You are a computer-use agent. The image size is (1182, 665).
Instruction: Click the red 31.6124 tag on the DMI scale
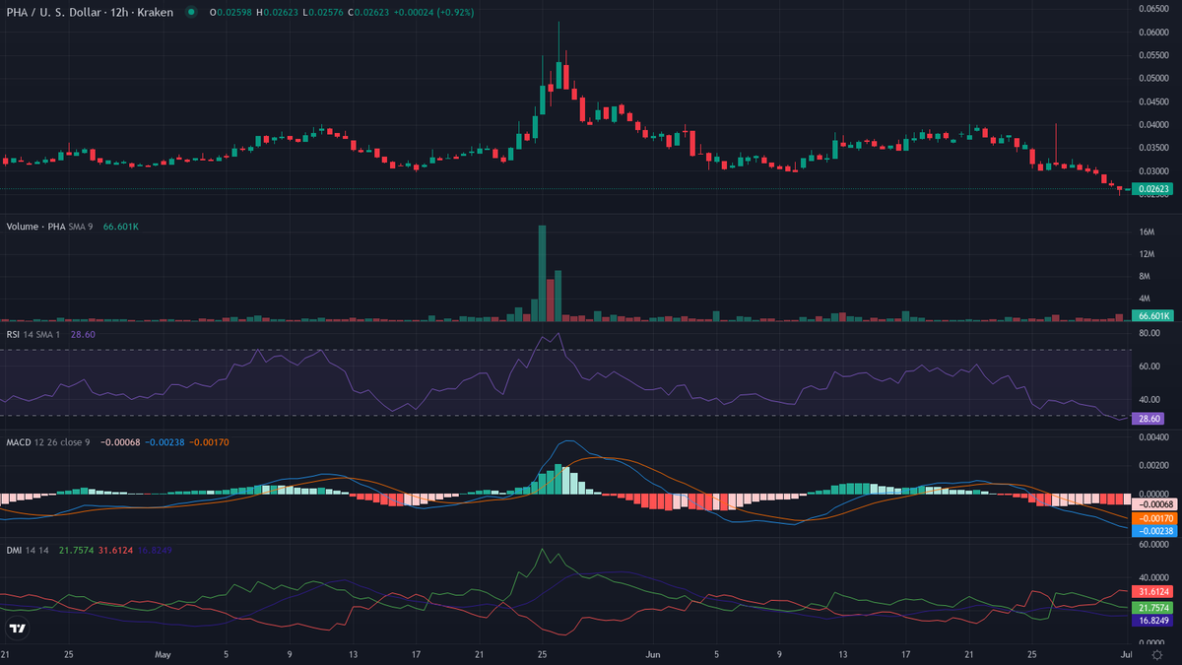1152,591
